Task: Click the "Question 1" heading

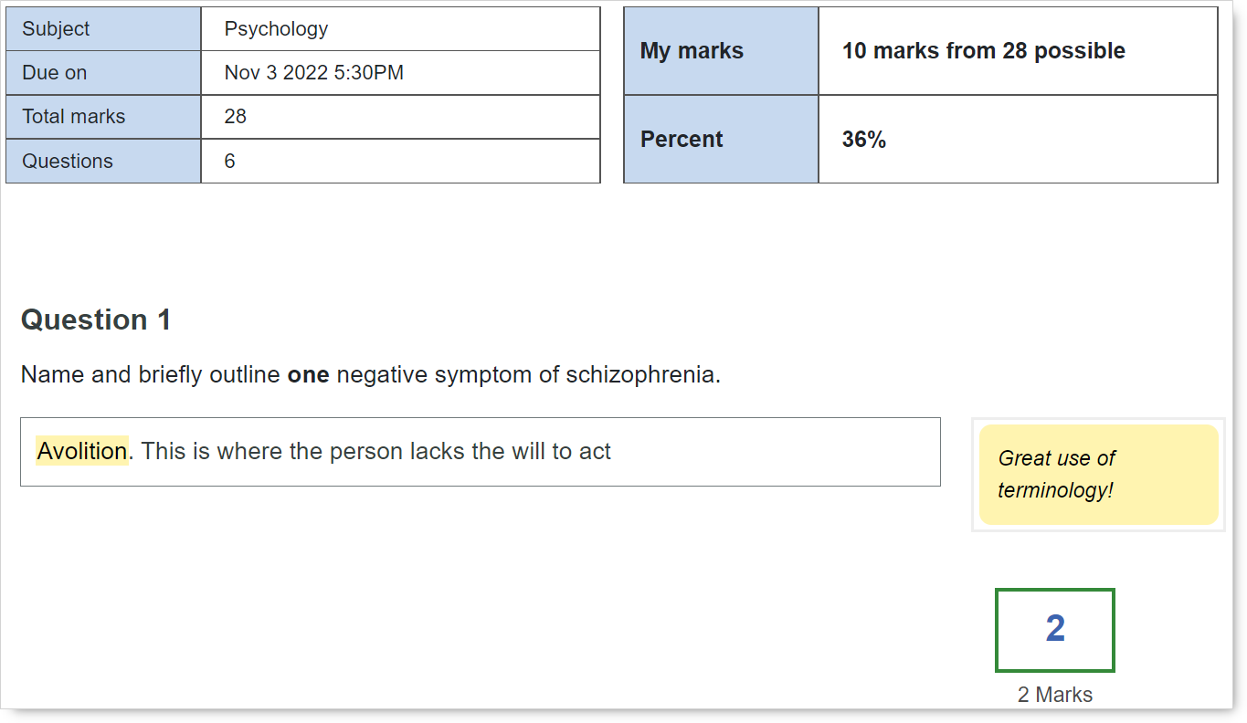Action: [96, 320]
